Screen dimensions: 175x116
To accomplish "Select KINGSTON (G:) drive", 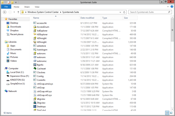I will point(17,80).
